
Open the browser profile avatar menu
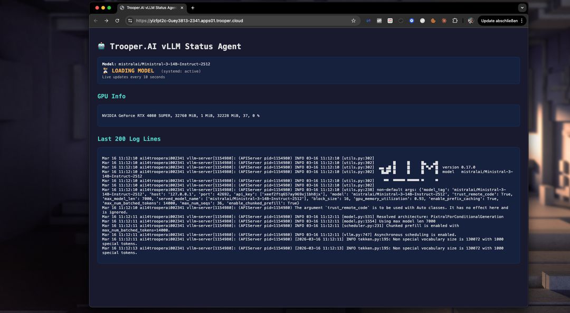[470, 21]
